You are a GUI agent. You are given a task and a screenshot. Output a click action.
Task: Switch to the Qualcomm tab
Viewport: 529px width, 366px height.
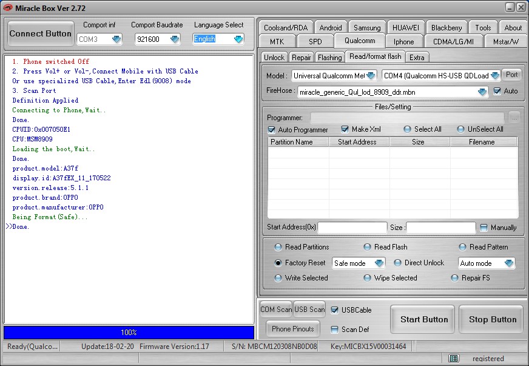tap(360, 41)
